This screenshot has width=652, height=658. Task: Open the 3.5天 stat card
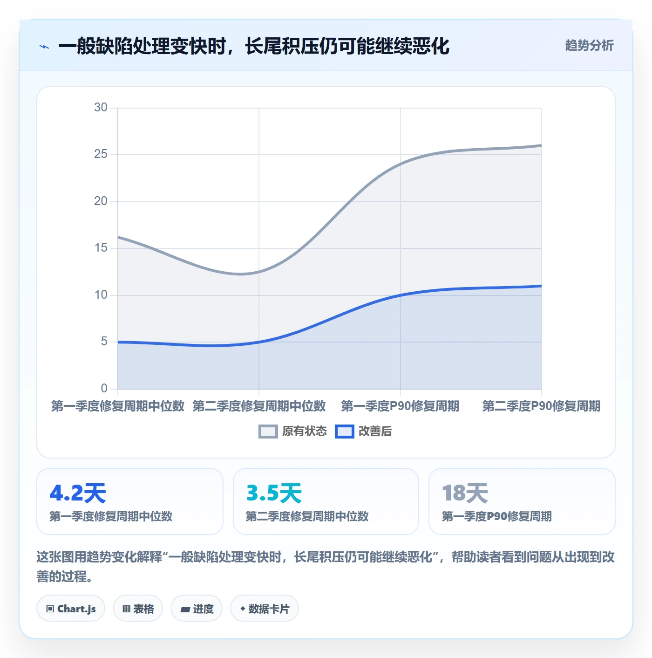[326, 501]
